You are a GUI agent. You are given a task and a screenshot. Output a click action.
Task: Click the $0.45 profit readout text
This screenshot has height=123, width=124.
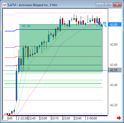tap(102, 23)
